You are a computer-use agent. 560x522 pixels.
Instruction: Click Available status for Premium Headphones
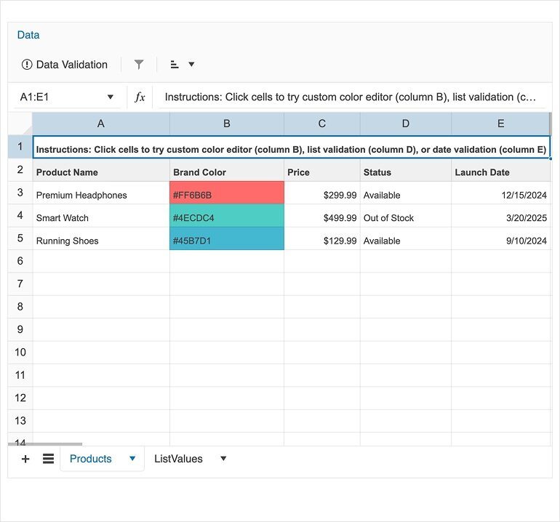point(406,193)
